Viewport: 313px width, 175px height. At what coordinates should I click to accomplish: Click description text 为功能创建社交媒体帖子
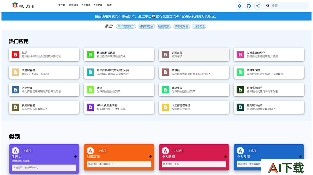coord(261,109)
